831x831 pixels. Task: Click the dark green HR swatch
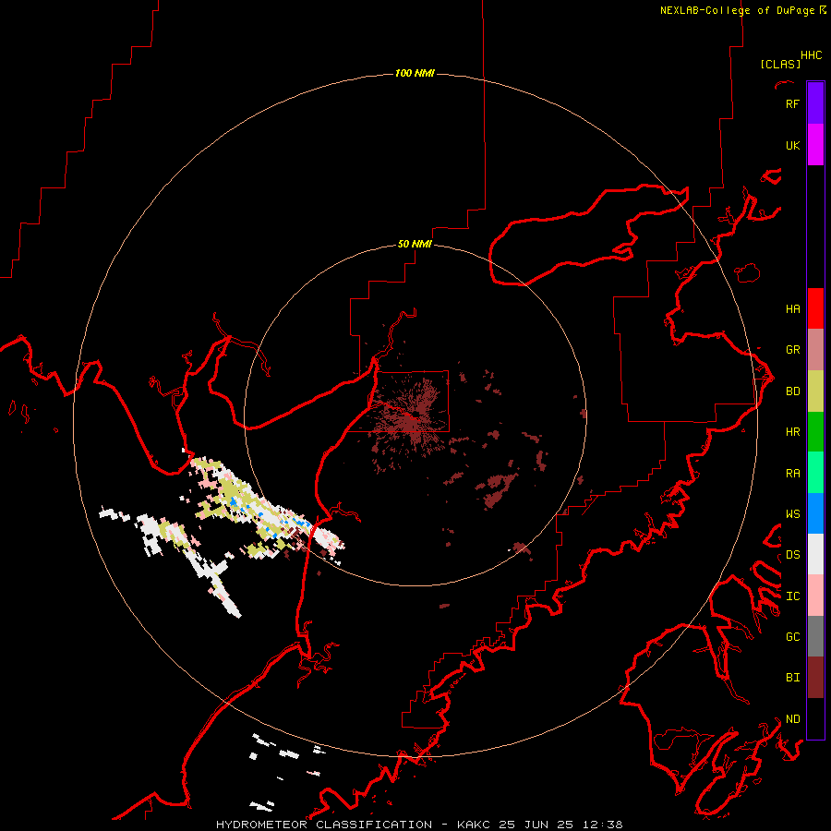[x=815, y=432]
